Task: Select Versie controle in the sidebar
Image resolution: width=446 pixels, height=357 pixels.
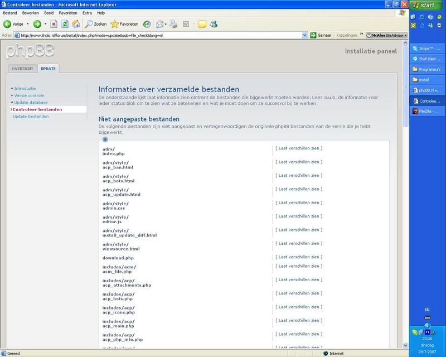Action: 29,95
